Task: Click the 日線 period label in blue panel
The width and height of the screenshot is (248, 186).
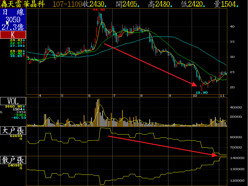Action: coord(13,12)
